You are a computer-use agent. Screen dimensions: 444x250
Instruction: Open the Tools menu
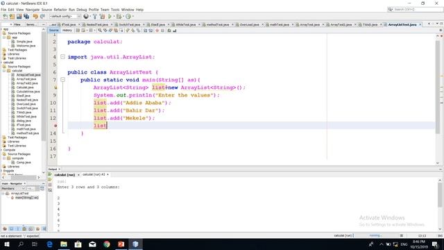pyautogui.click(x=115, y=10)
